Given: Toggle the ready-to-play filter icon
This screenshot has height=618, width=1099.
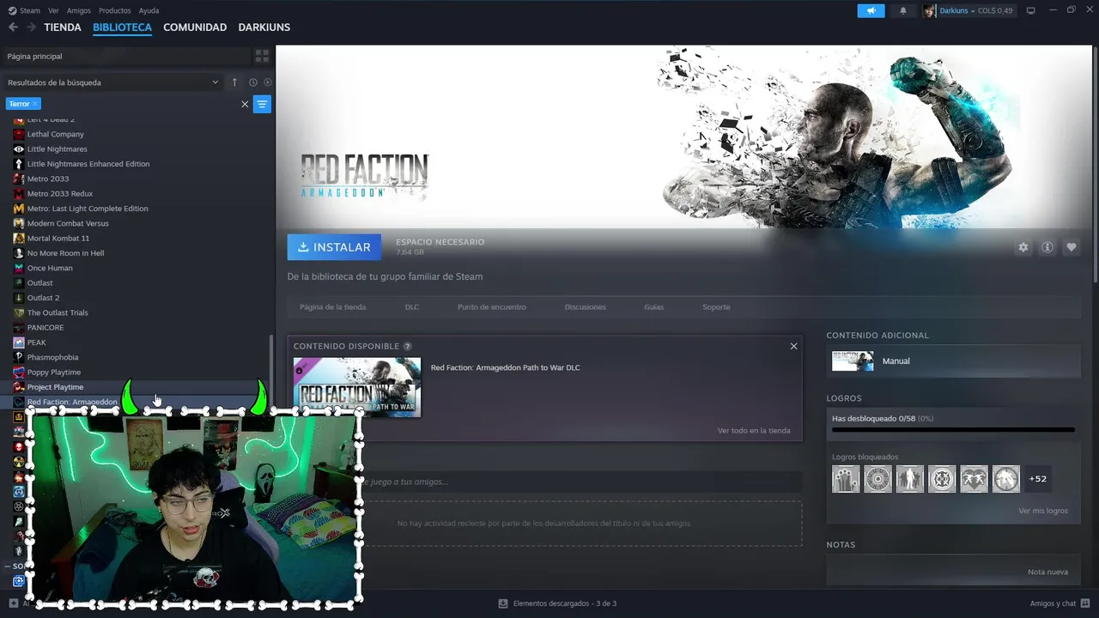Looking at the screenshot, I should [x=268, y=82].
